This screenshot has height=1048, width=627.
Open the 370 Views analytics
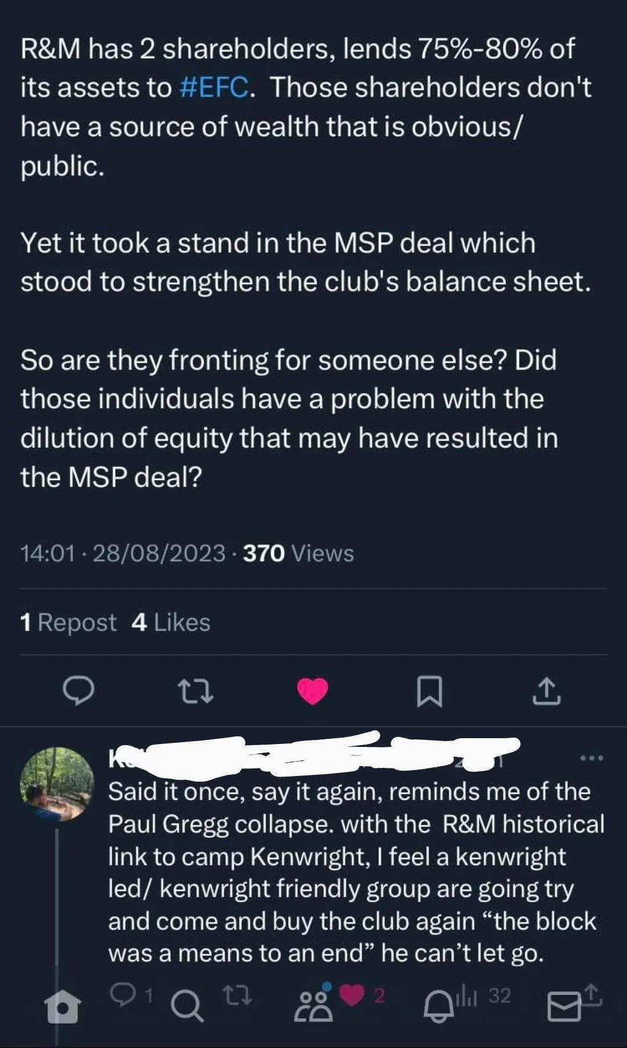(x=298, y=553)
